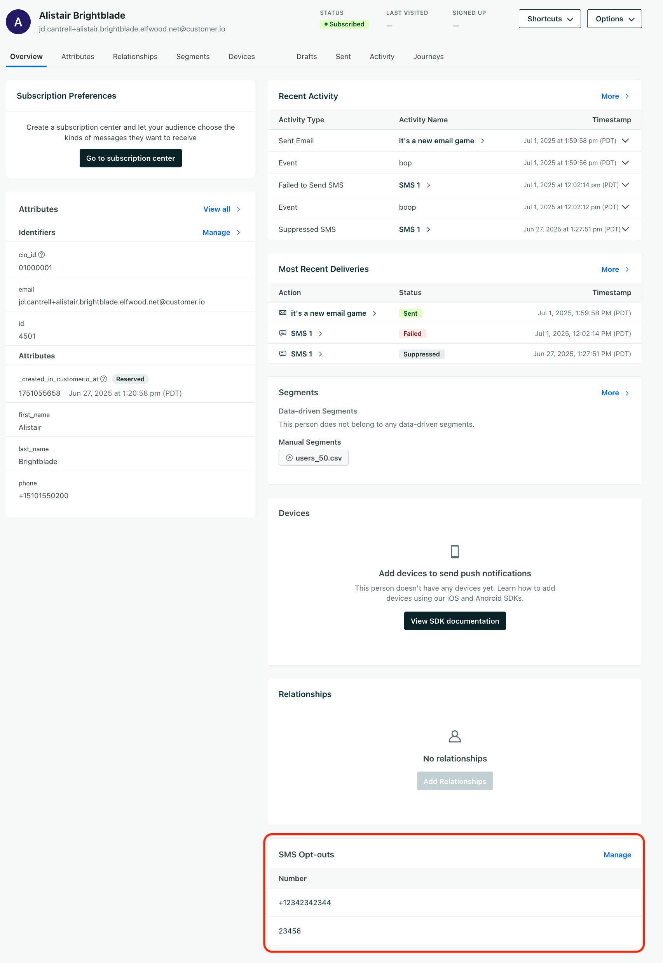Expand the Failed to Send SMS row
The width and height of the screenshot is (663, 963).
tap(625, 185)
